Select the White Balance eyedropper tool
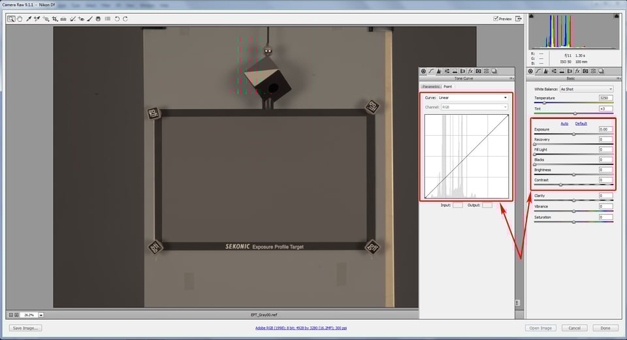 pos(29,19)
